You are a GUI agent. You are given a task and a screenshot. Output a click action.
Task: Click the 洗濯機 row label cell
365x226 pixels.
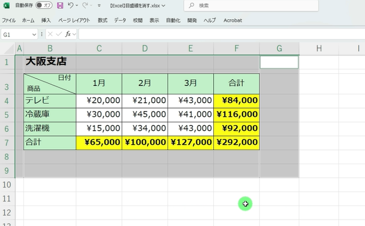pos(50,129)
